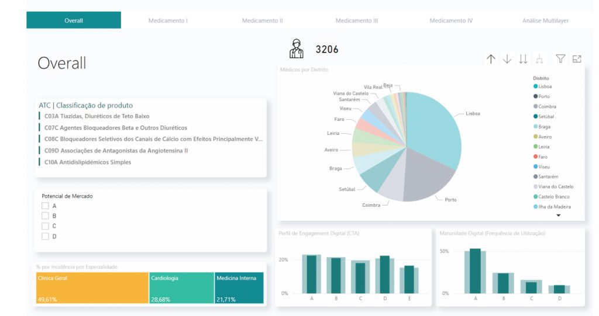
Task: Open the Análise Multilayer tab
Action: click(x=545, y=20)
